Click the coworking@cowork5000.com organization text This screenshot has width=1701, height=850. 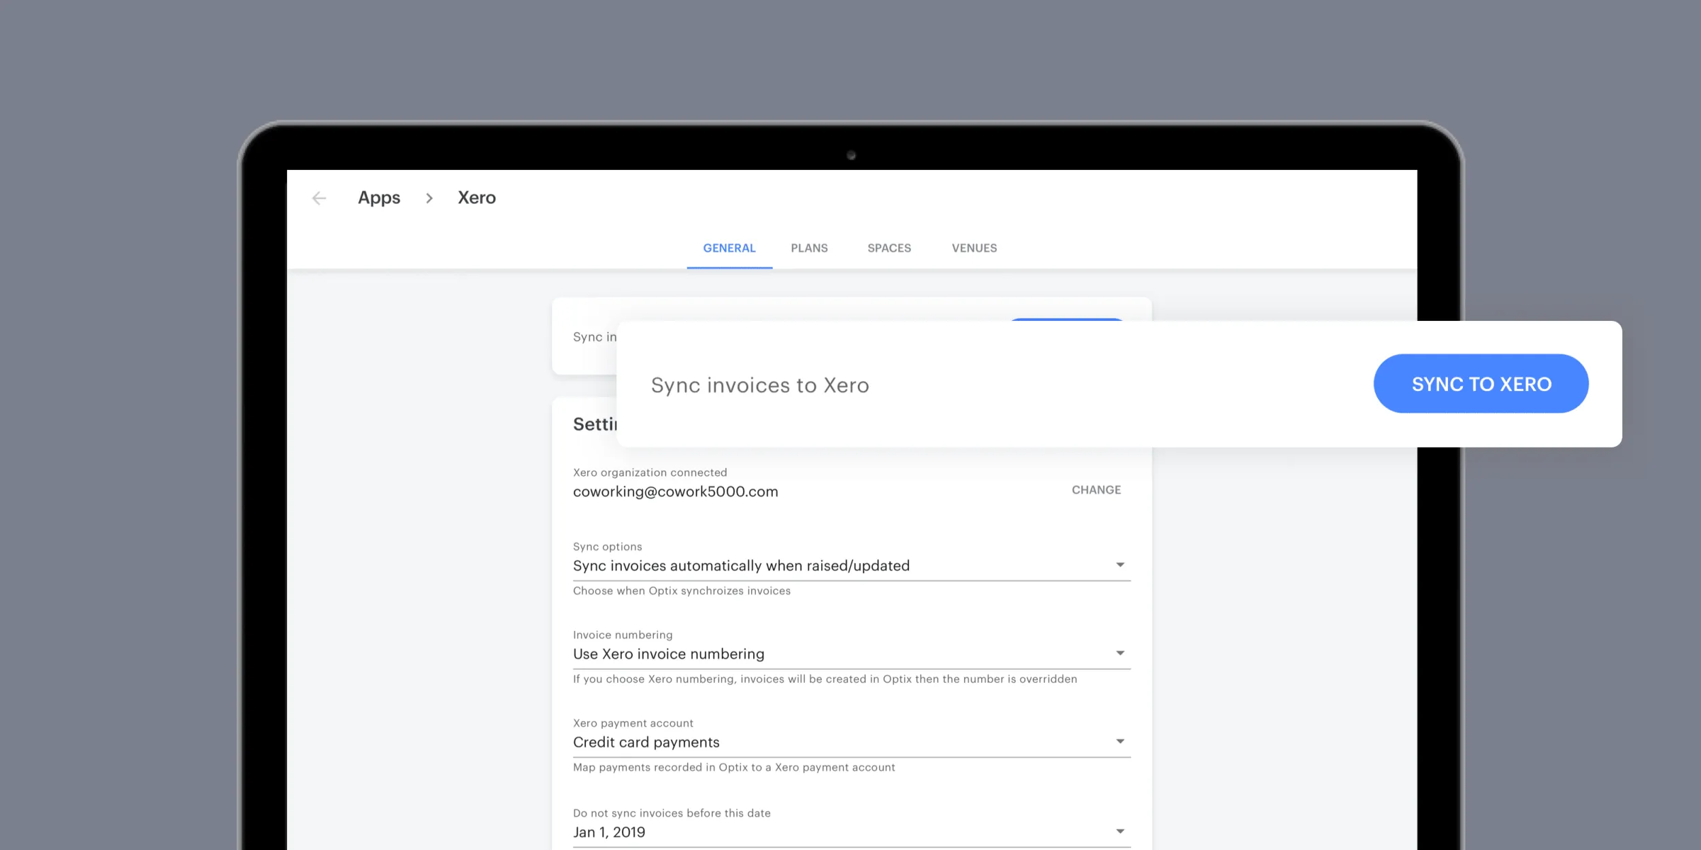675,492
